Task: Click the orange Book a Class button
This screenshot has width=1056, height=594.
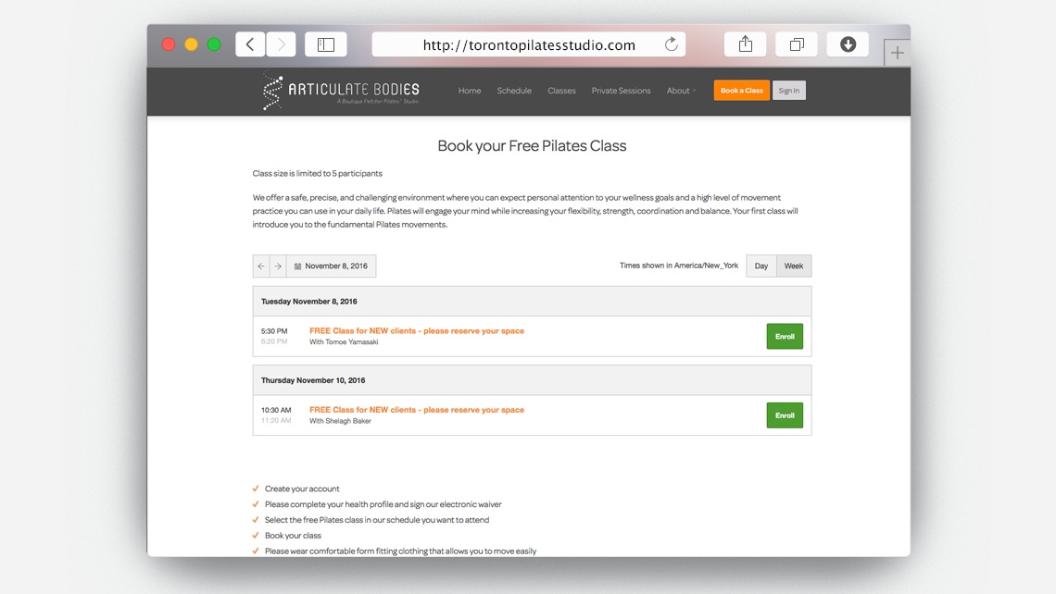Action: (x=741, y=90)
